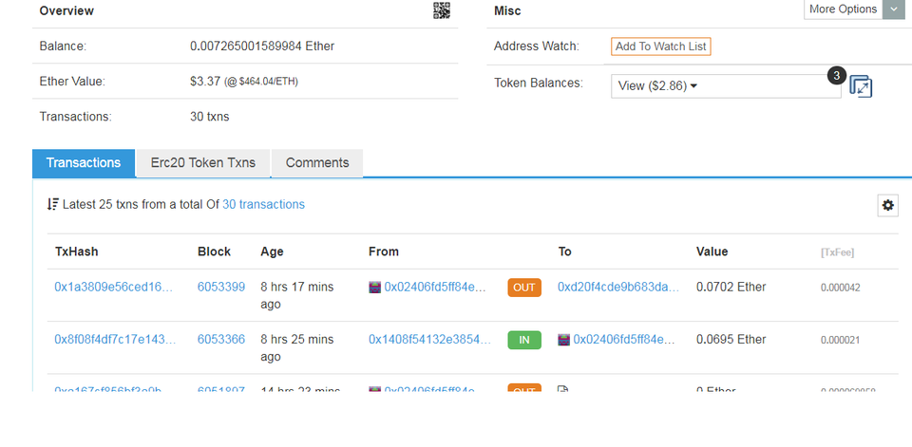
Task: Open block 6053399 link
Action: [221, 288]
